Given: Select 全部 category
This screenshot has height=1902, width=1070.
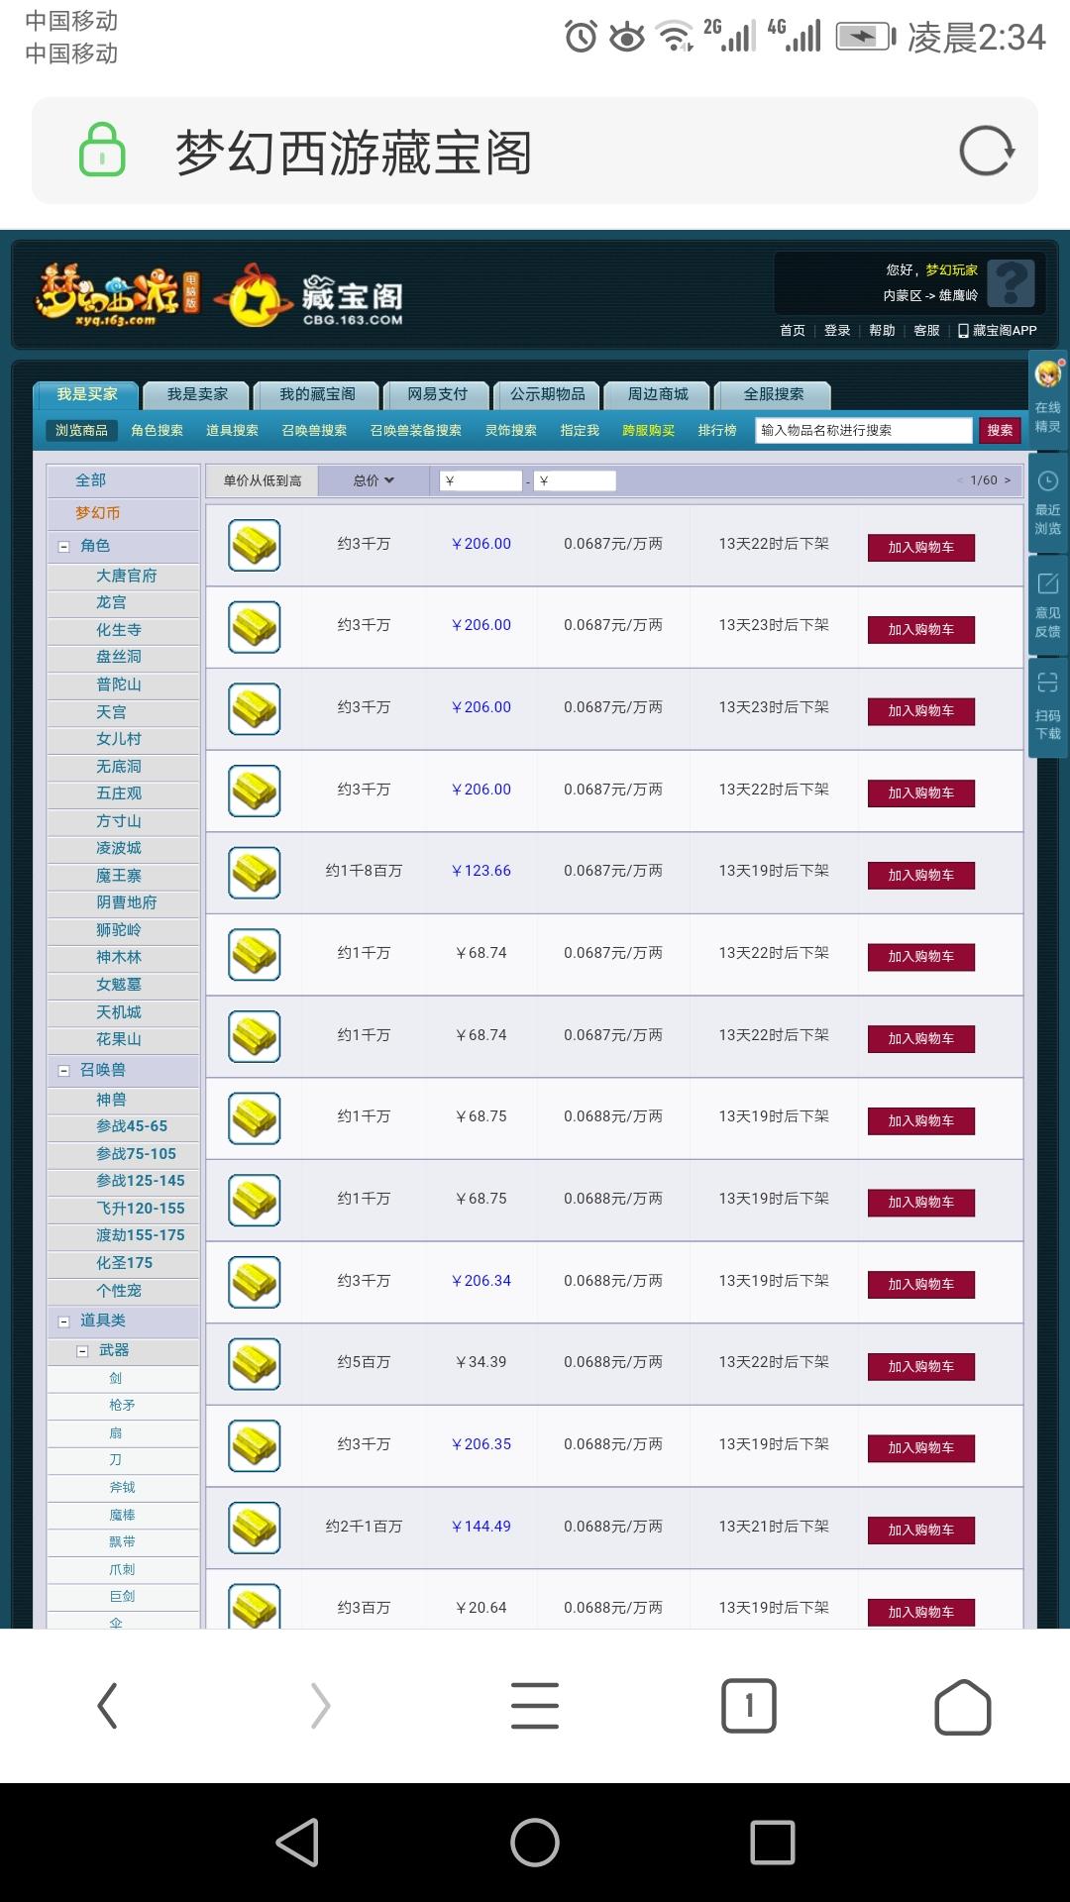Looking at the screenshot, I should (x=90, y=480).
